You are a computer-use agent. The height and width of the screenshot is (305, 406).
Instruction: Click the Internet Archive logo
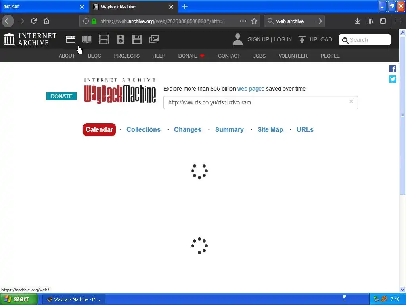(30, 39)
